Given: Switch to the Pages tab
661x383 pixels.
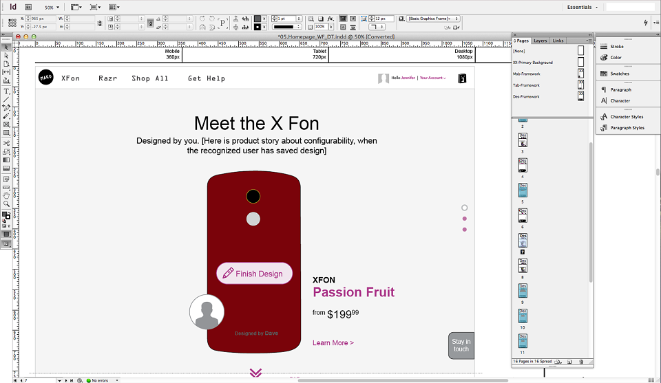Looking at the screenshot, I should click(521, 41).
